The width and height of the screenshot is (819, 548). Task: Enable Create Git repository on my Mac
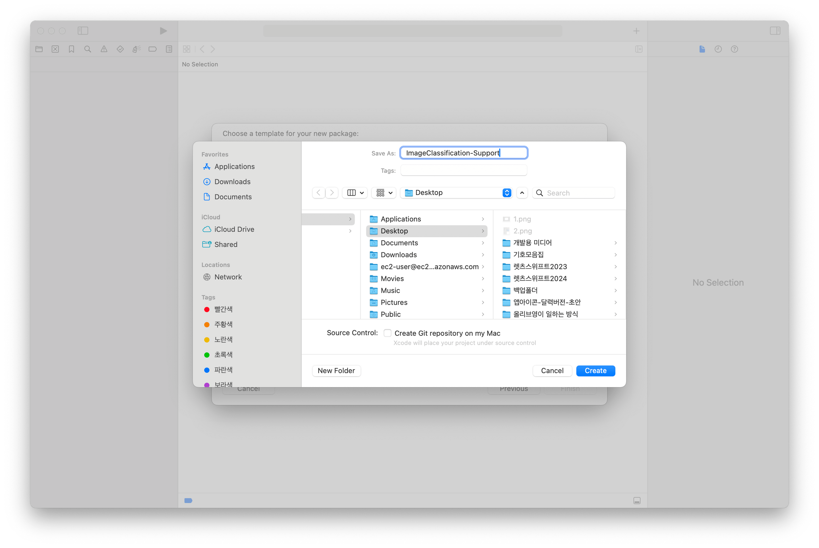(x=388, y=333)
